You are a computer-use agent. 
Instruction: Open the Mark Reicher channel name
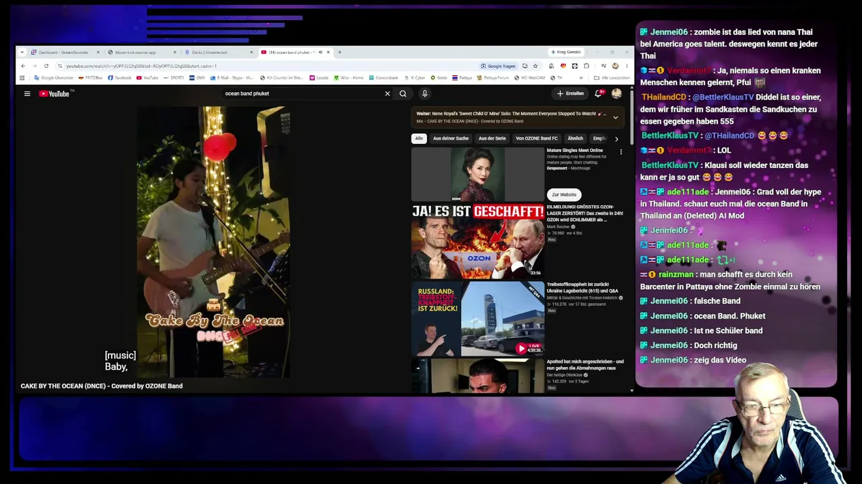(x=558, y=227)
